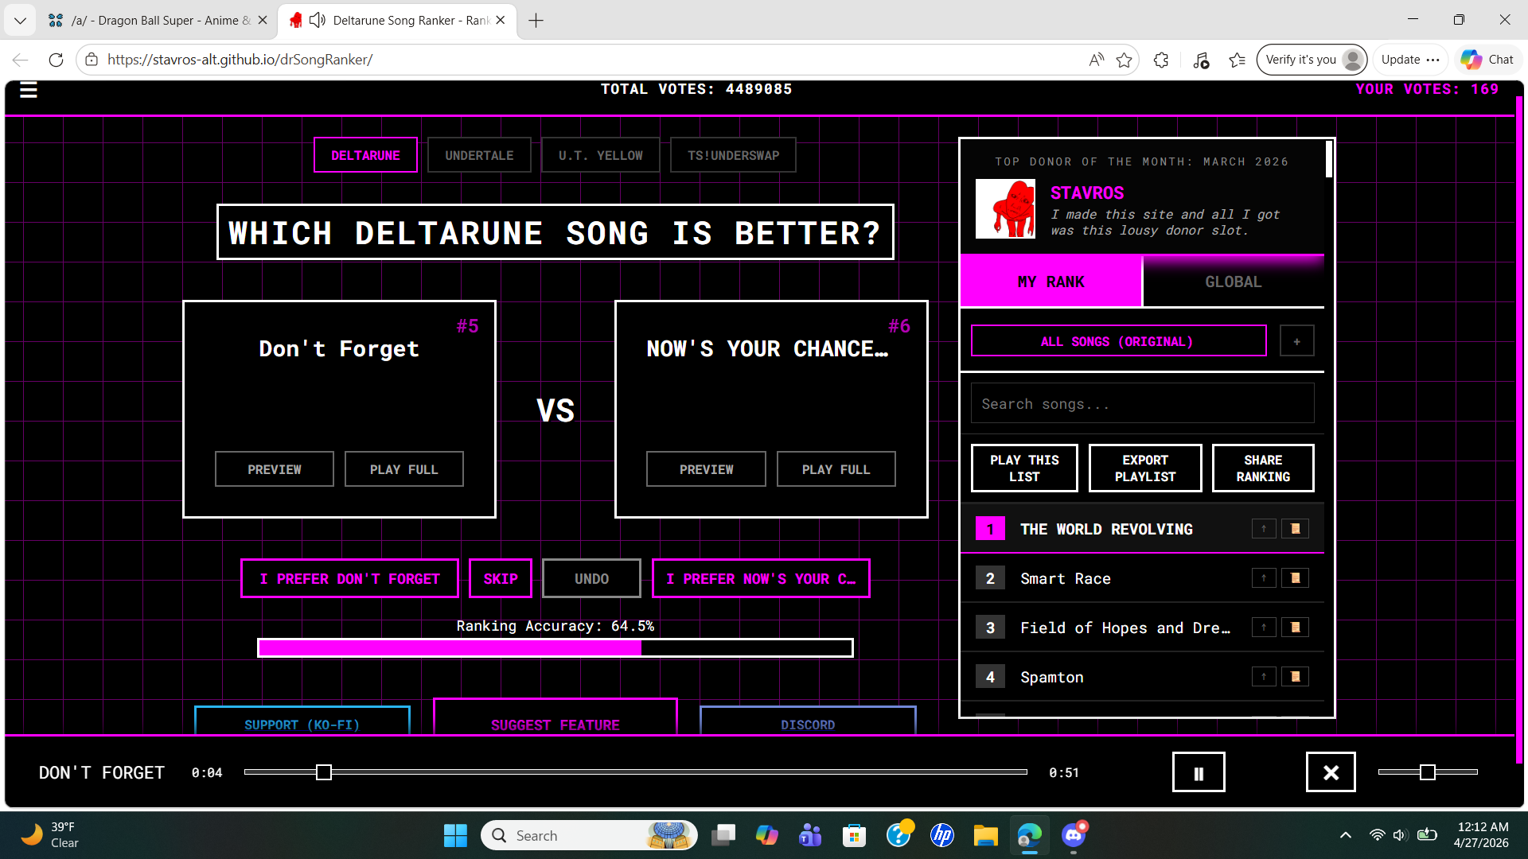Viewport: 1528px width, 859px height.
Task: Click the up arrow beside THE WORLD REVOLVING
Action: (1263, 529)
